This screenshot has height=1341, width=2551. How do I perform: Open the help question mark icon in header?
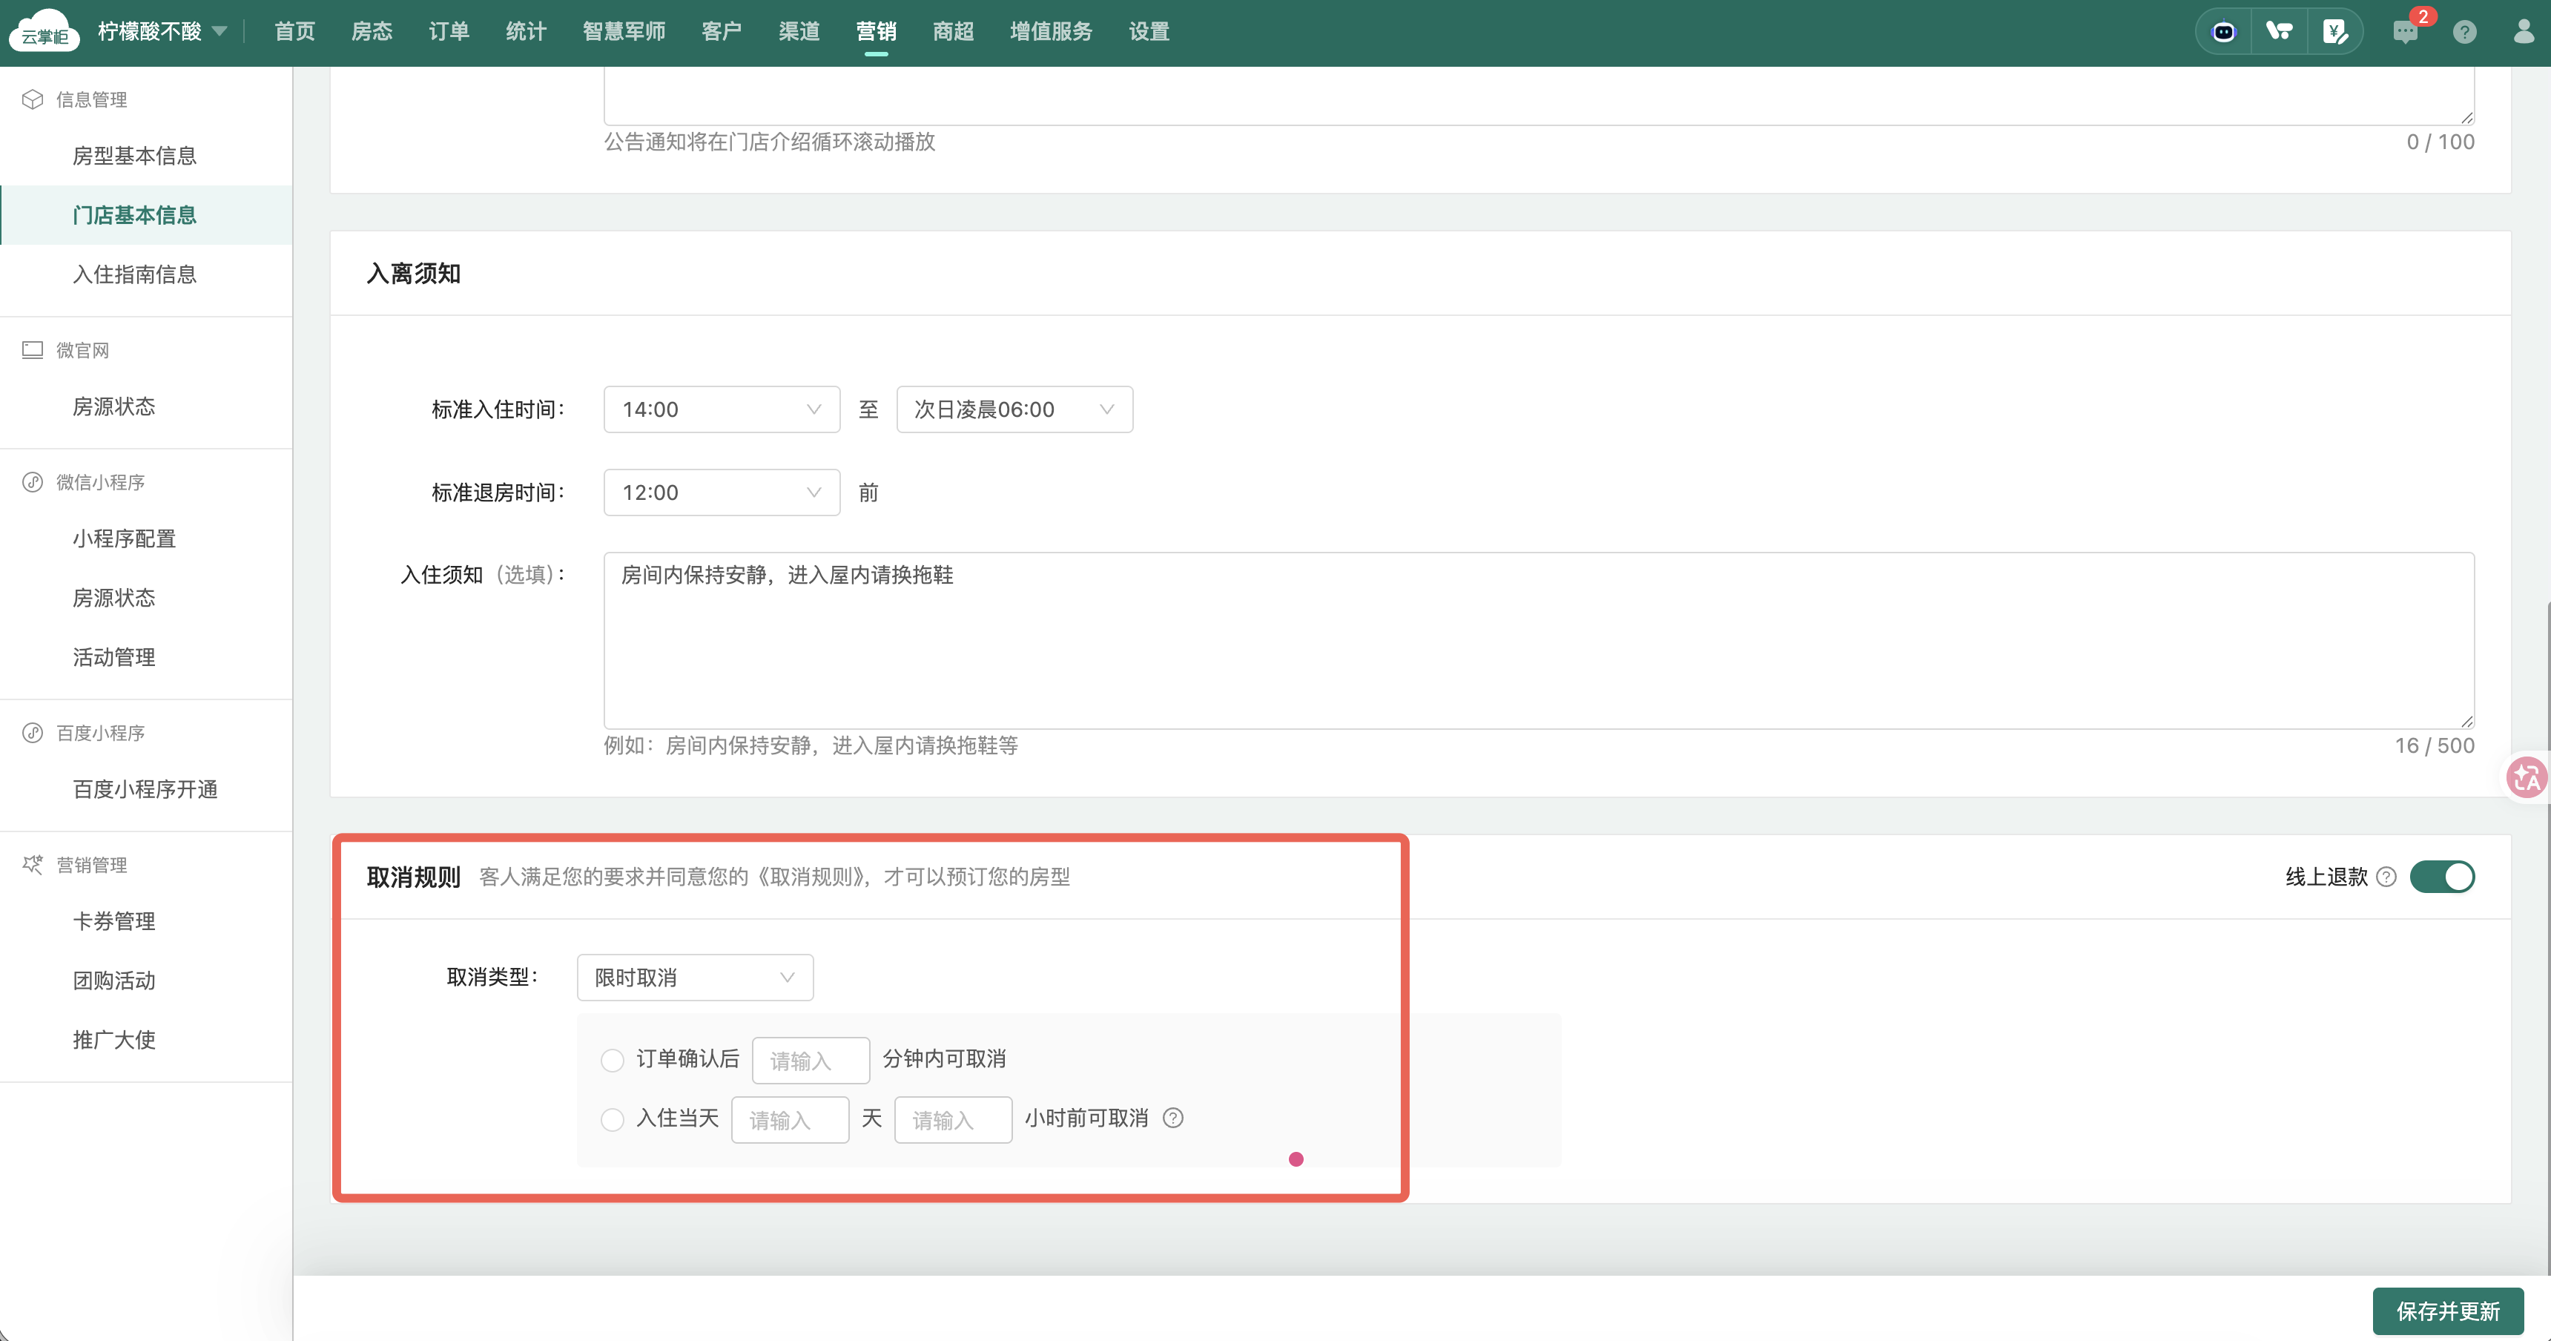pos(2465,32)
